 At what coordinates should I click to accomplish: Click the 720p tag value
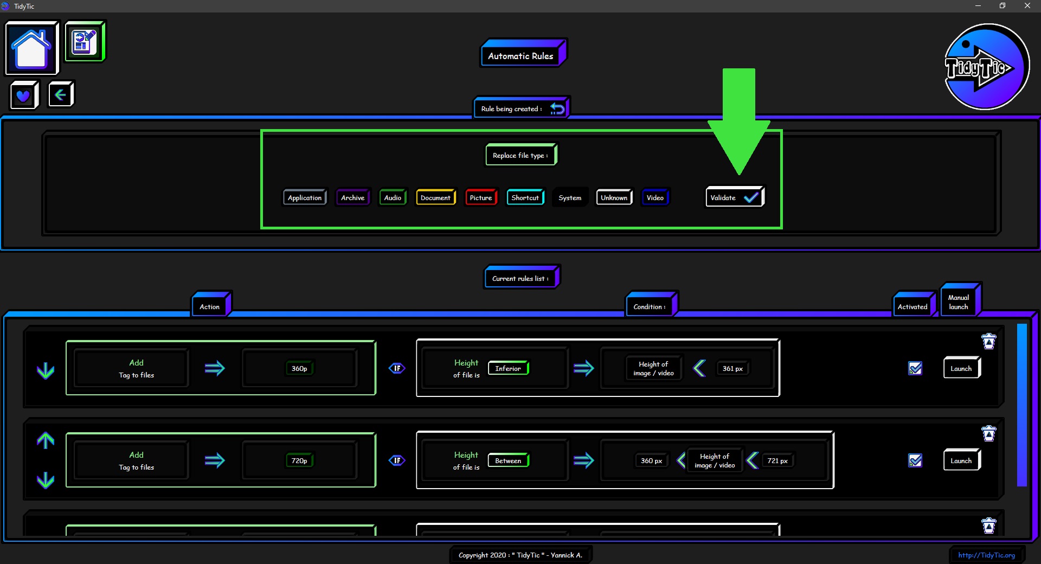tap(299, 460)
